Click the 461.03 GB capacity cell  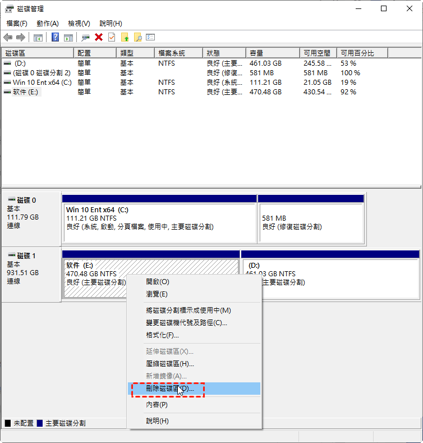point(265,63)
